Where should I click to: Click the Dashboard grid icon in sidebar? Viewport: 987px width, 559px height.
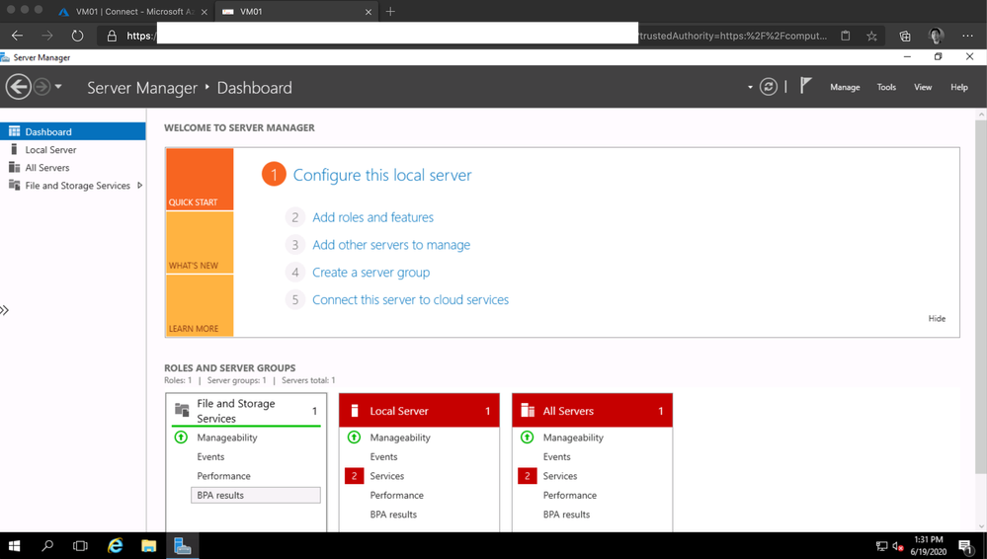point(14,131)
